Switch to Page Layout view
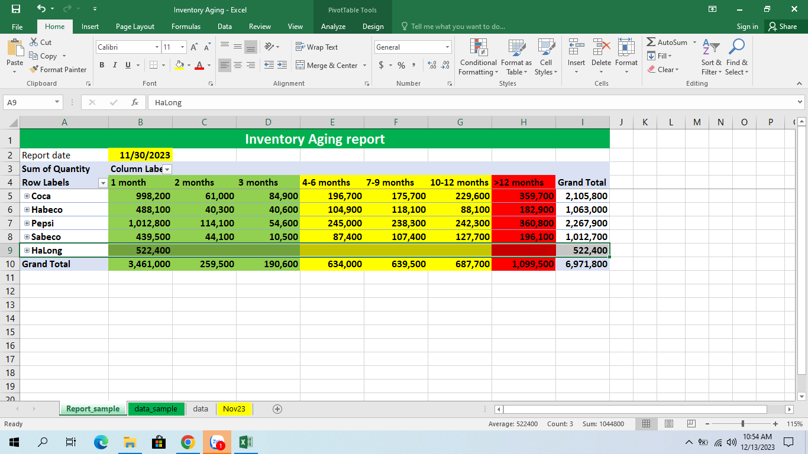Screen dimensions: 808x454 coord(669,424)
